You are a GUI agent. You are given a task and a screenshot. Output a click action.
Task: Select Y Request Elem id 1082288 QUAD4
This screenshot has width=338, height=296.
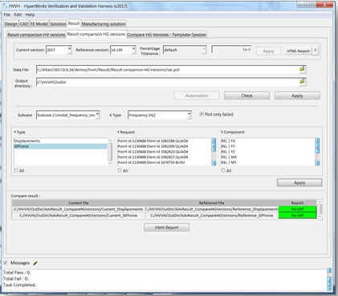165,141
